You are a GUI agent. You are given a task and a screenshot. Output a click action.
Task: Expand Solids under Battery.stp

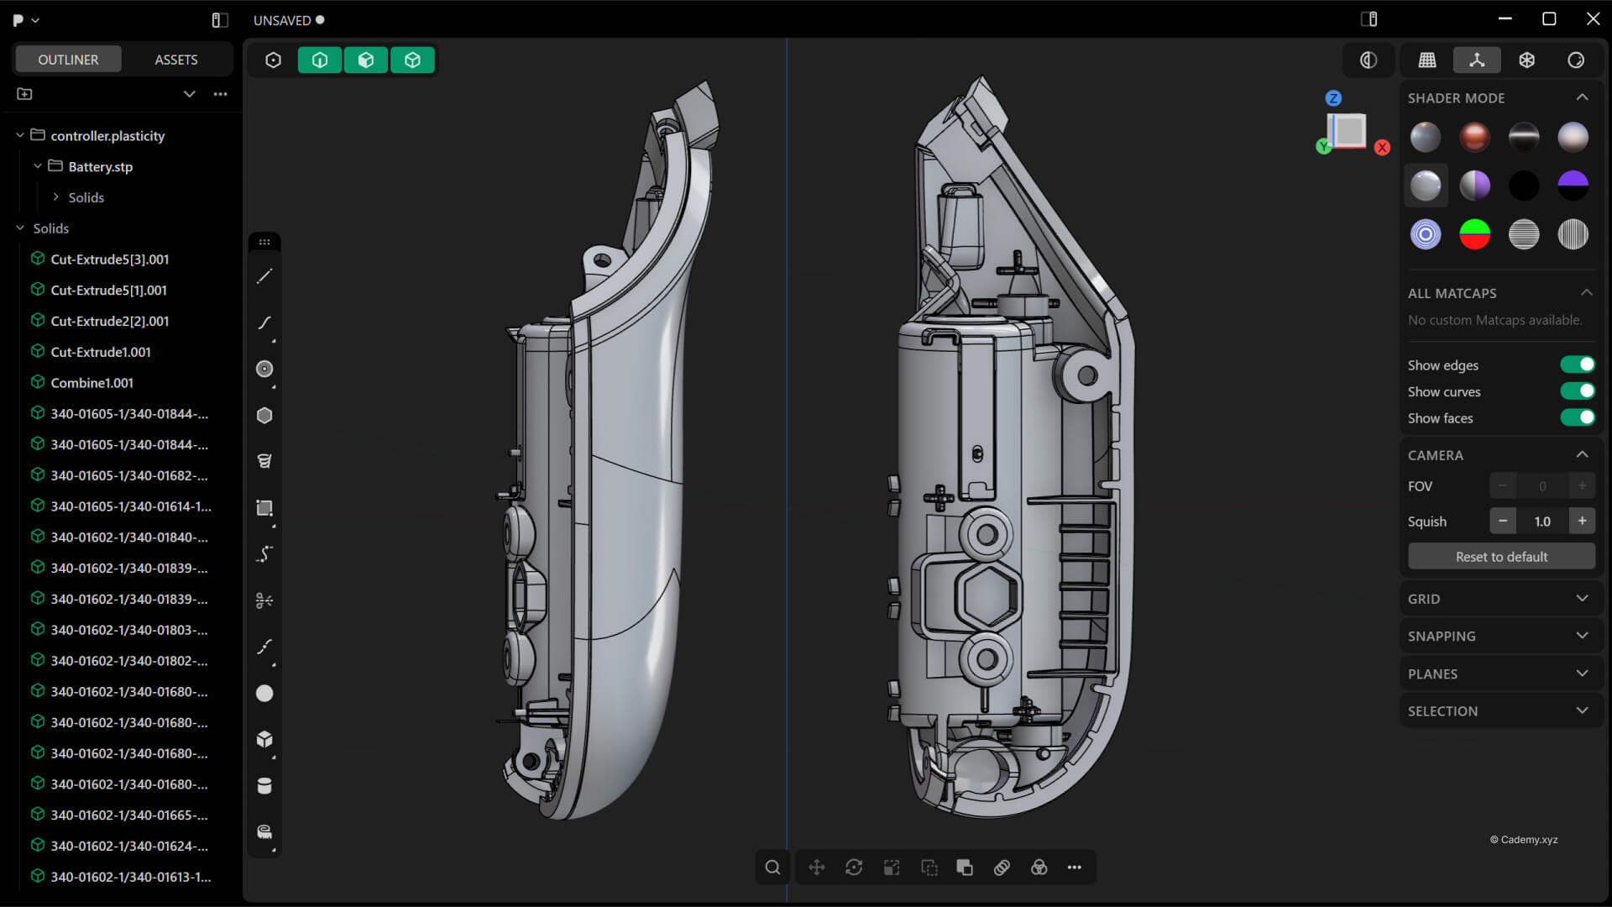pyautogui.click(x=55, y=197)
